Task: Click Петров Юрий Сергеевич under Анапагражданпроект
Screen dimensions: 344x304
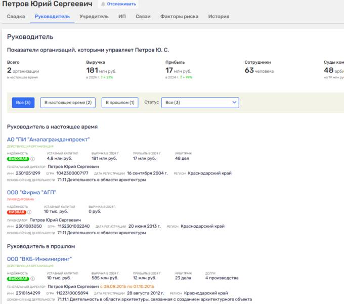Action: pyautogui.click(x=73, y=167)
